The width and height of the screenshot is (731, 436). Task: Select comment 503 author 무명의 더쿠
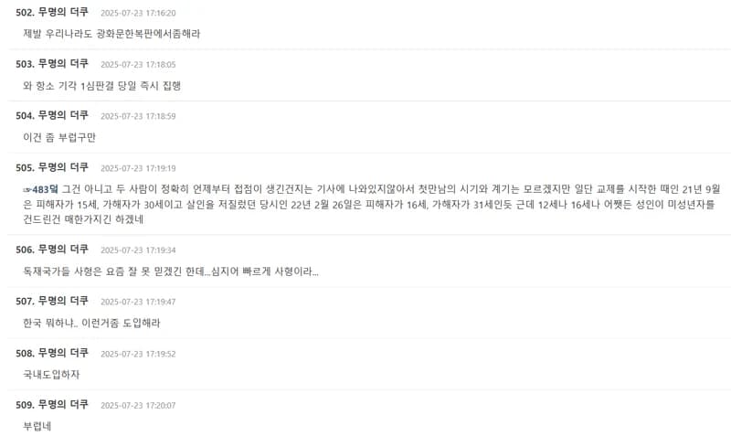click(x=63, y=64)
